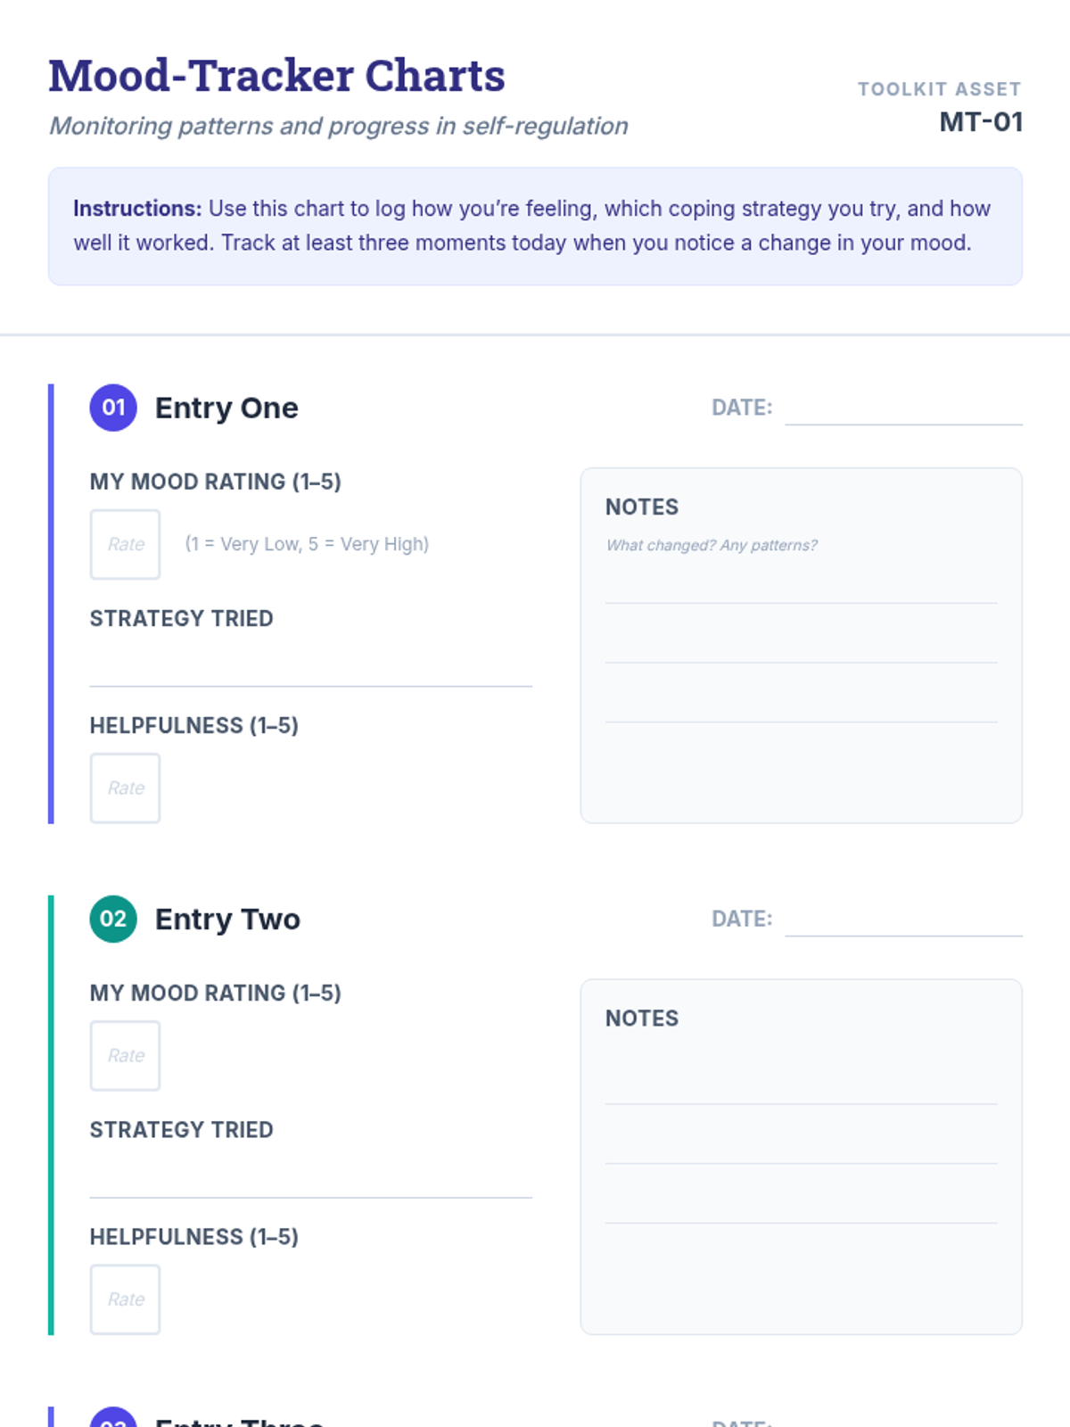
Task: Click the green 02 badge for Entry Two
Action: pos(113,919)
